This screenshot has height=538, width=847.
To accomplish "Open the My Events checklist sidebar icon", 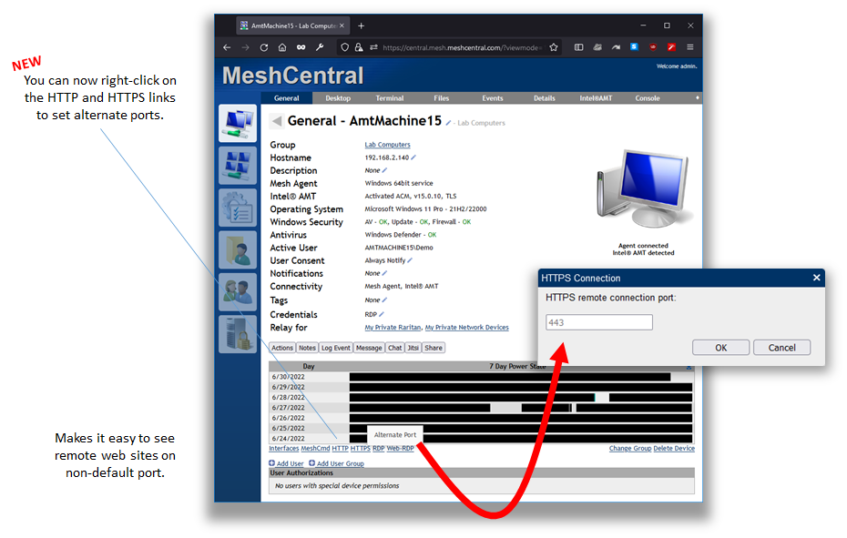I will 238,208.
